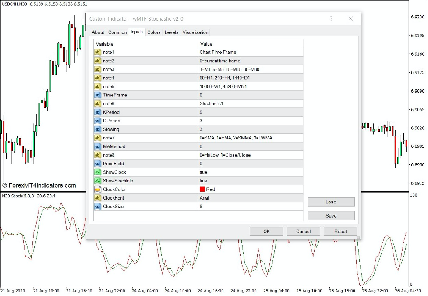Switch to the Visualization tab
Viewport: 428px width, 296px height.
195,32
